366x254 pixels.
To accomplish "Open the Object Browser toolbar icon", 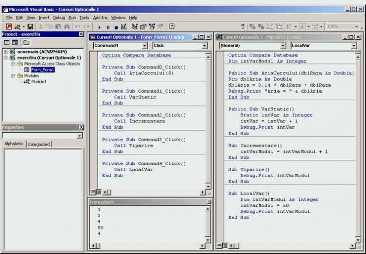I will coord(152,26).
